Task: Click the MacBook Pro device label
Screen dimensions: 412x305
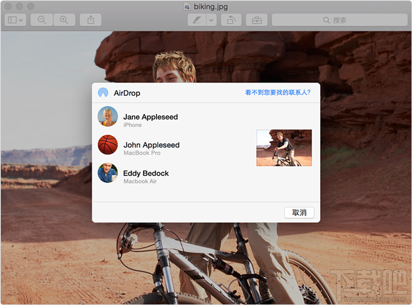Action: tap(142, 152)
